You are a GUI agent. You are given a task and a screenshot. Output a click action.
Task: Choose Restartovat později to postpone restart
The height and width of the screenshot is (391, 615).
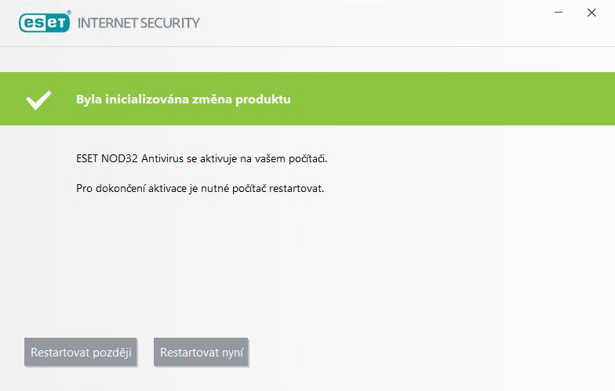click(x=81, y=353)
